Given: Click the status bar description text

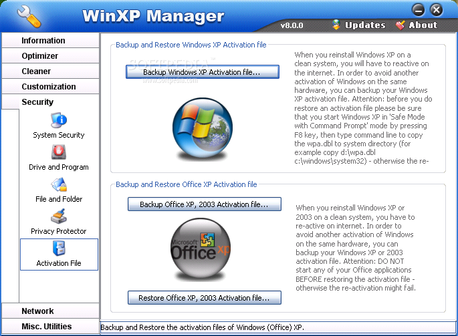Looking at the screenshot, I should click(x=202, y=327).
